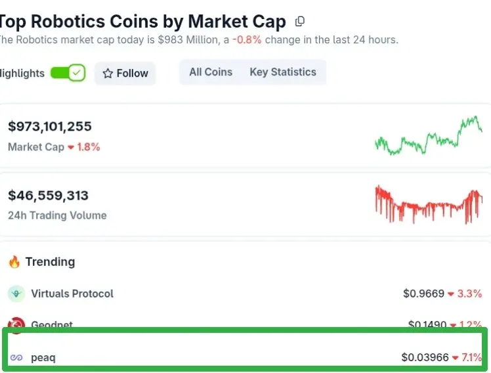Switch to the All Coins tab

pos(211,72)
